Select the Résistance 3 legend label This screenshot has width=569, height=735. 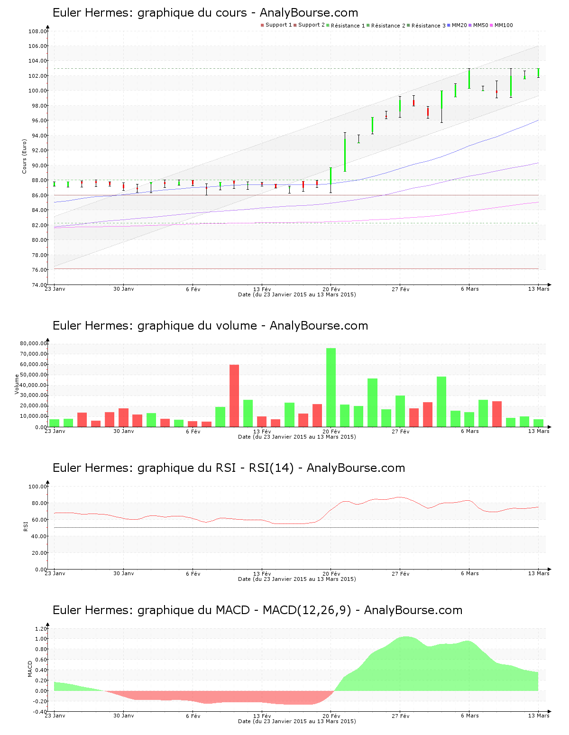pos(429,25)
